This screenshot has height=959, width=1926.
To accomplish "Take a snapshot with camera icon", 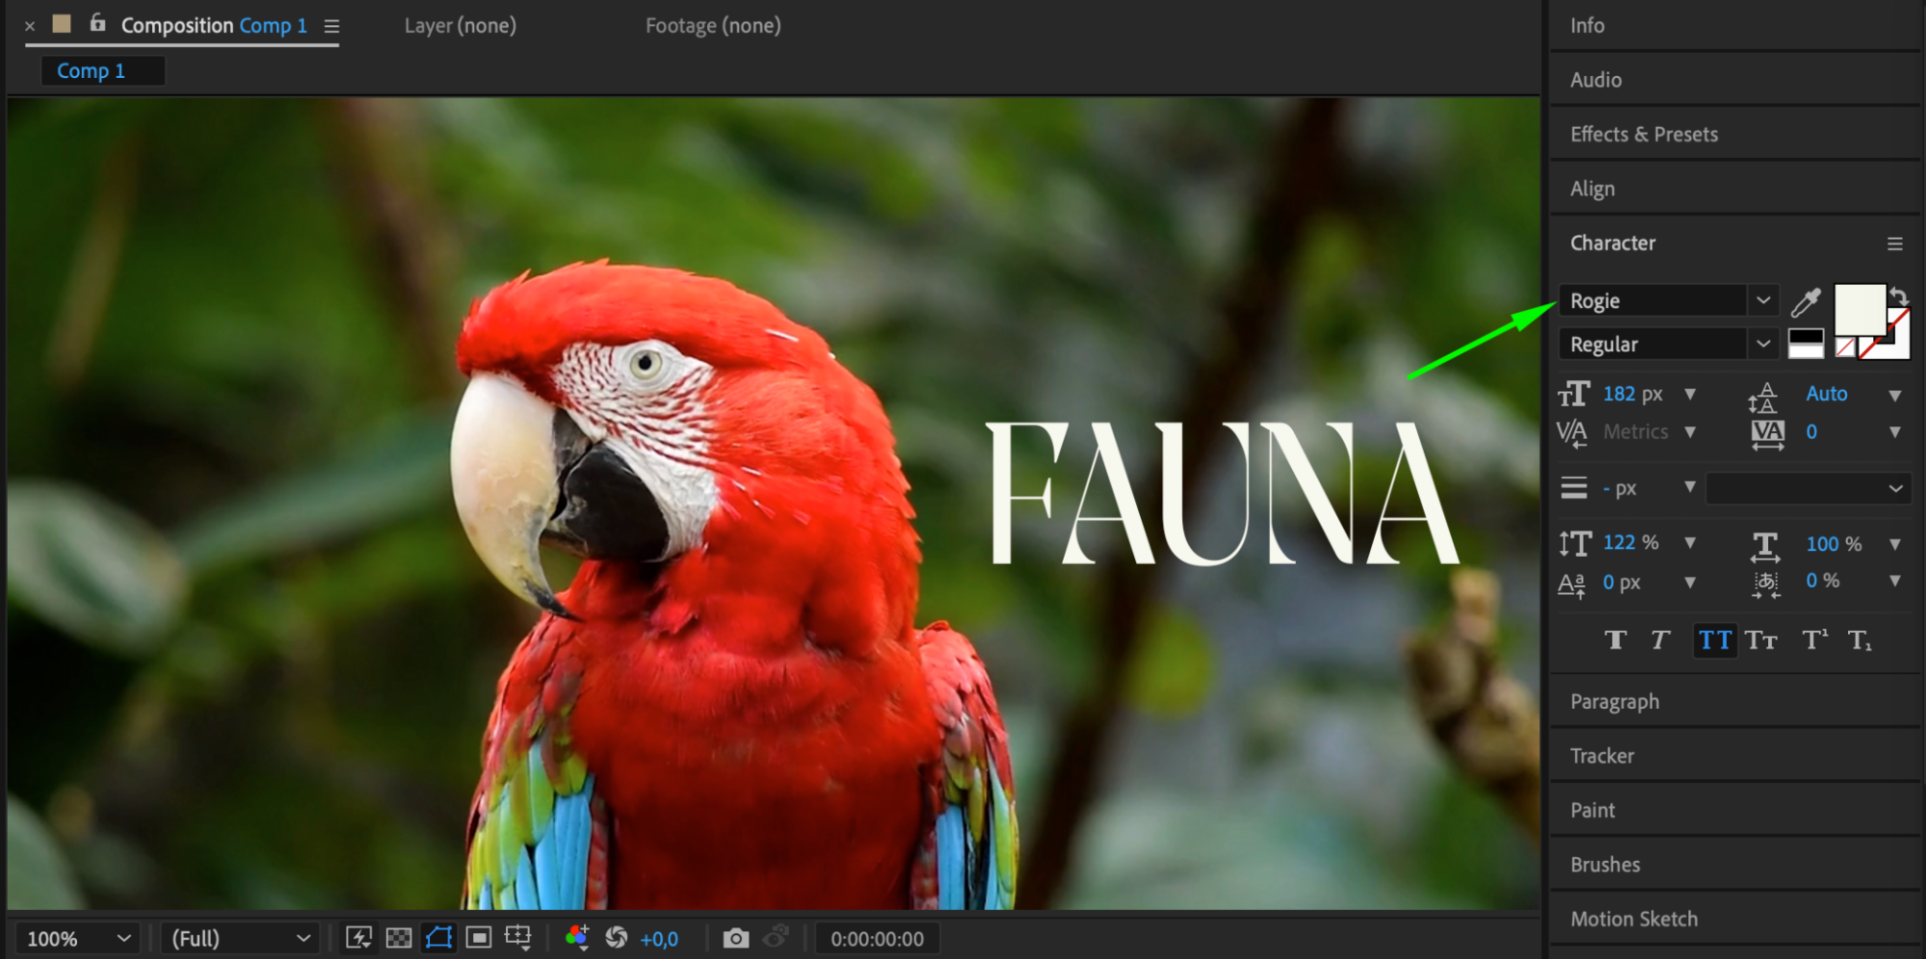I will (735, 938).
